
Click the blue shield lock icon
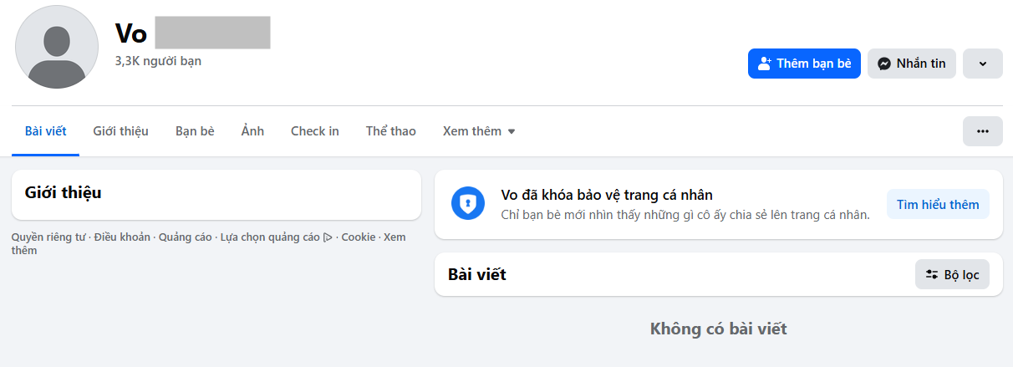pyautogui.click(x=468, y=204)
